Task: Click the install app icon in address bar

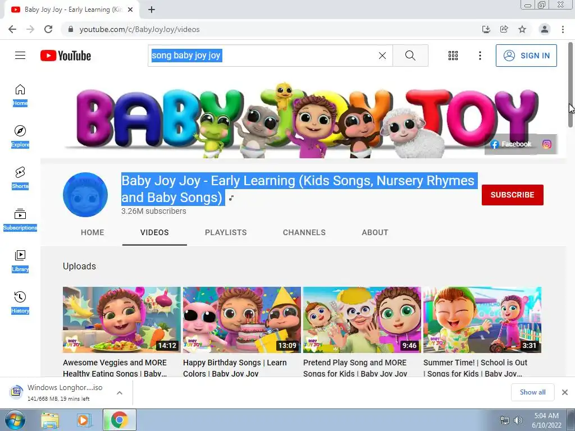Action: coord(486,29)
